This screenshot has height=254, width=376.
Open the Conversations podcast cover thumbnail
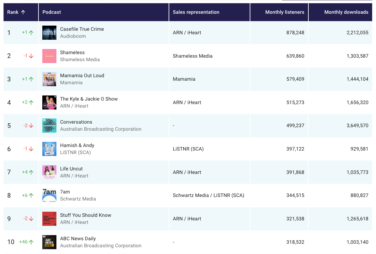(49, 126)
